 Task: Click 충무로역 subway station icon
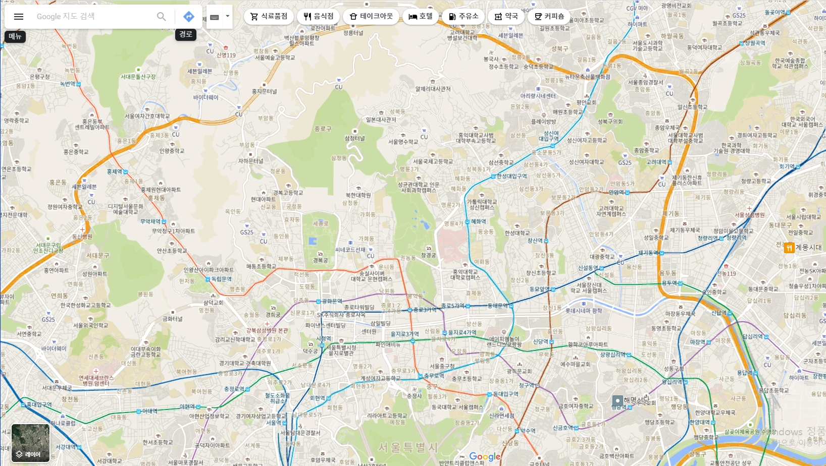(420, 376)
